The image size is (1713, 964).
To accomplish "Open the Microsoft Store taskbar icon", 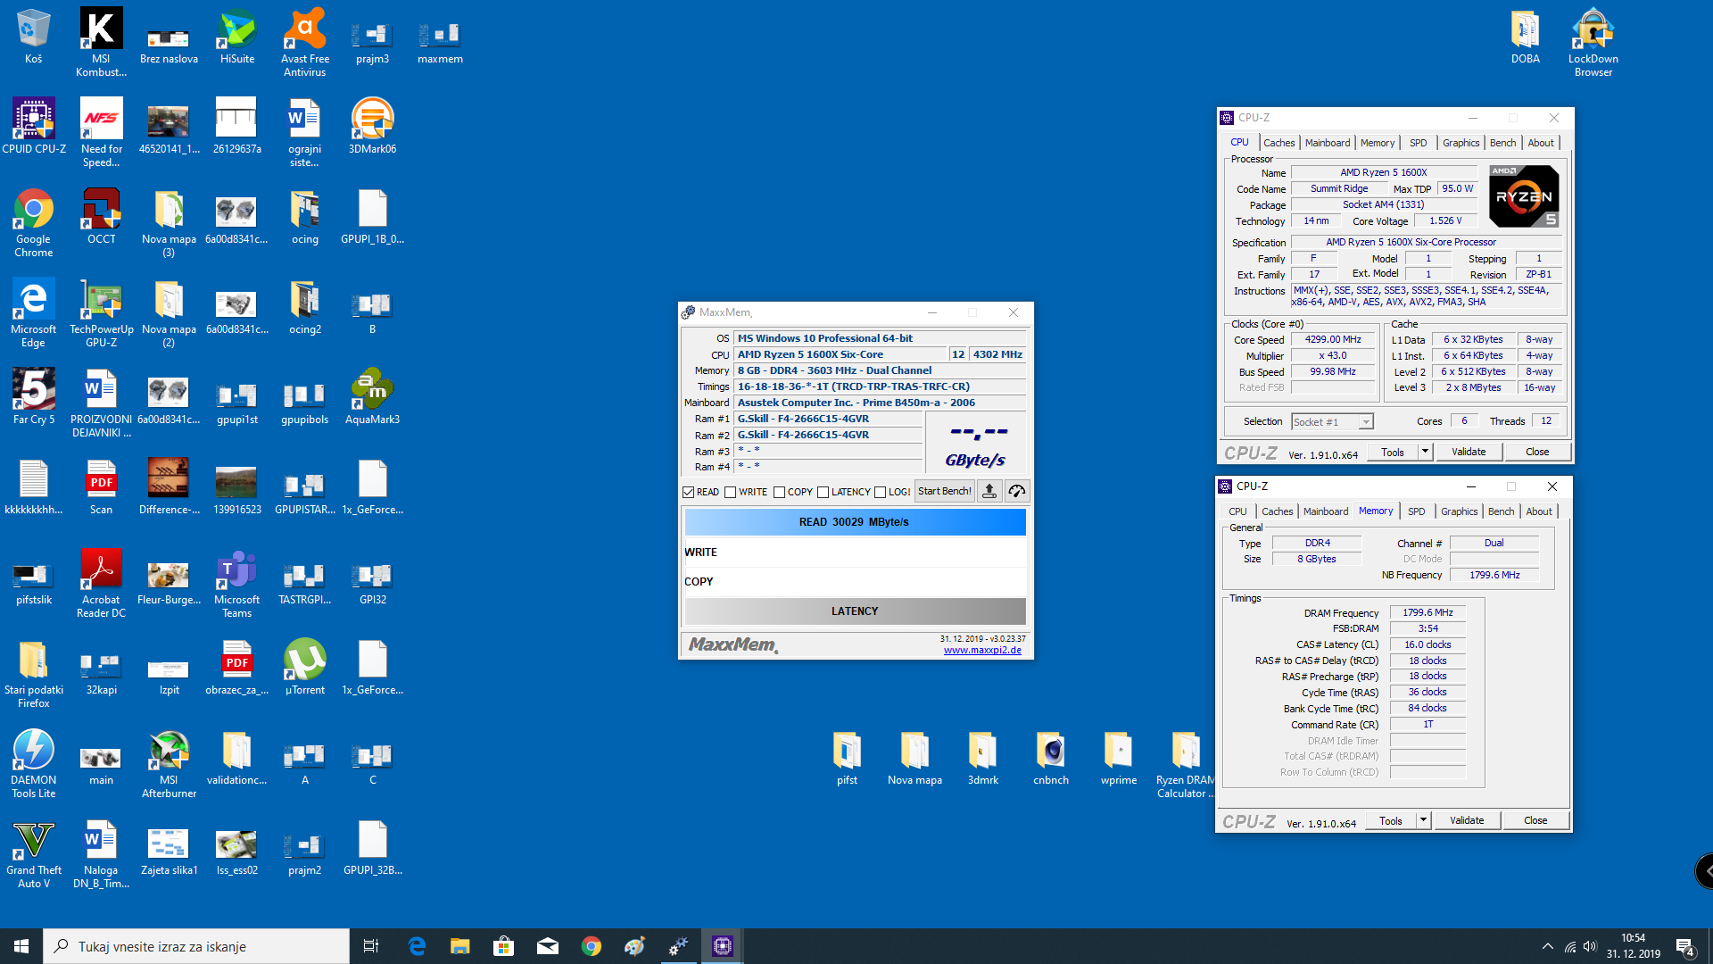I will tap(504, 946).
